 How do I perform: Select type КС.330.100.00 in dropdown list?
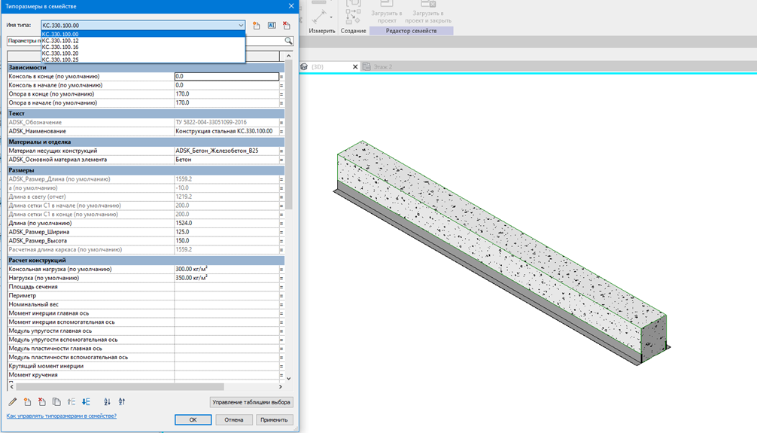pyautogui.click(x=143, y=34)
